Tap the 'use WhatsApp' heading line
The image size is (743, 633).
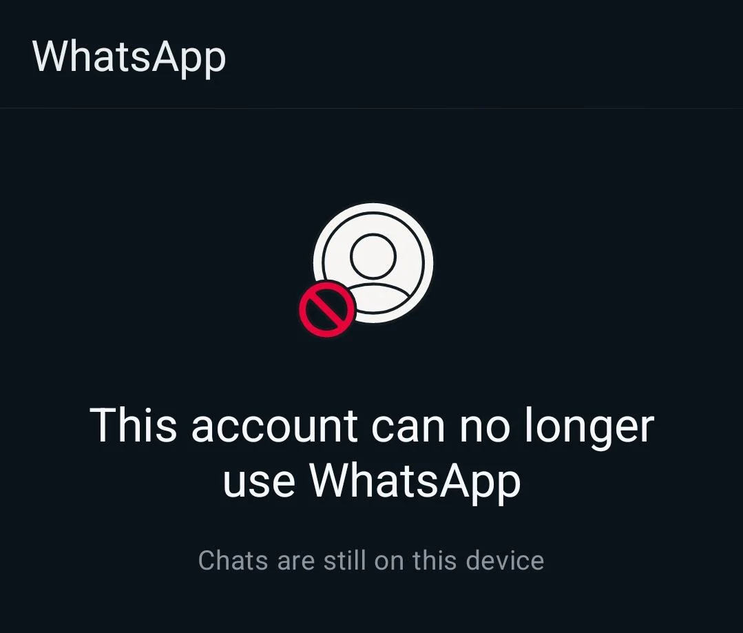[x=372, y=481]
